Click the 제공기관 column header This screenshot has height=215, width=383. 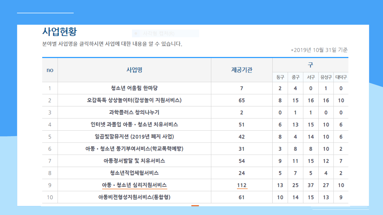tap(242, 70)
